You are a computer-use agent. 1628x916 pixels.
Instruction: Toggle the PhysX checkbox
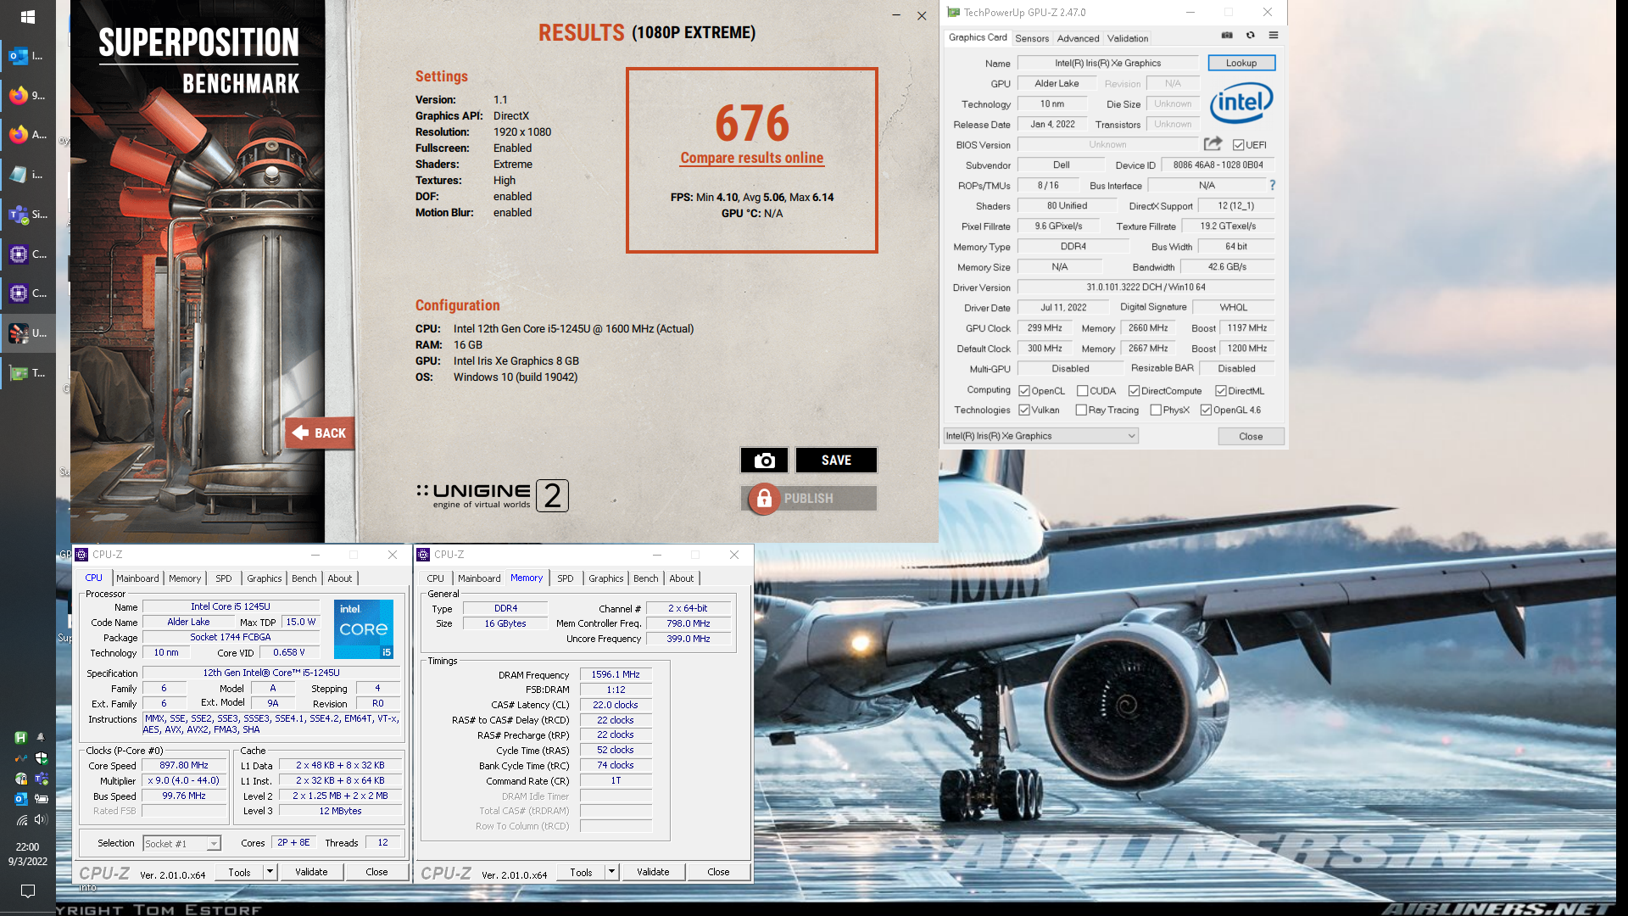(1156, 410)
